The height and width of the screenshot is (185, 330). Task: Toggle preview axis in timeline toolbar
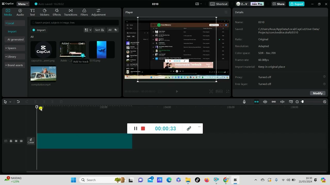(282, 102)
